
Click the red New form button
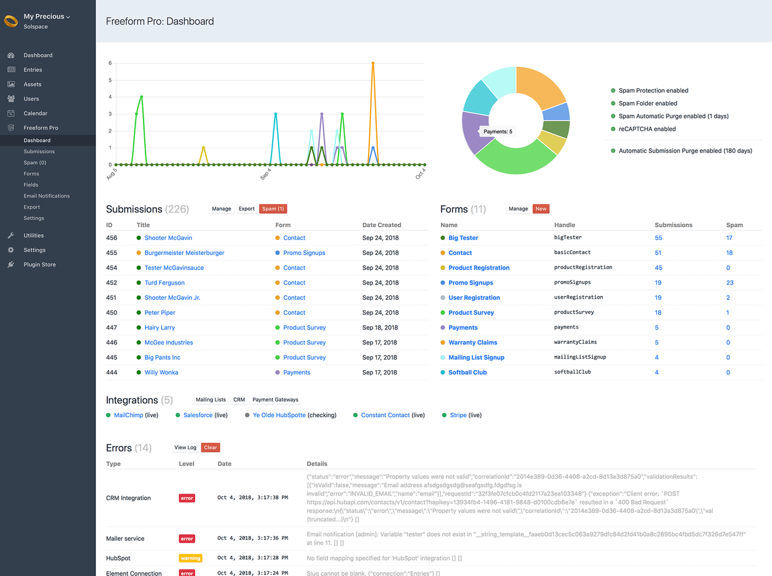[541, 209]
